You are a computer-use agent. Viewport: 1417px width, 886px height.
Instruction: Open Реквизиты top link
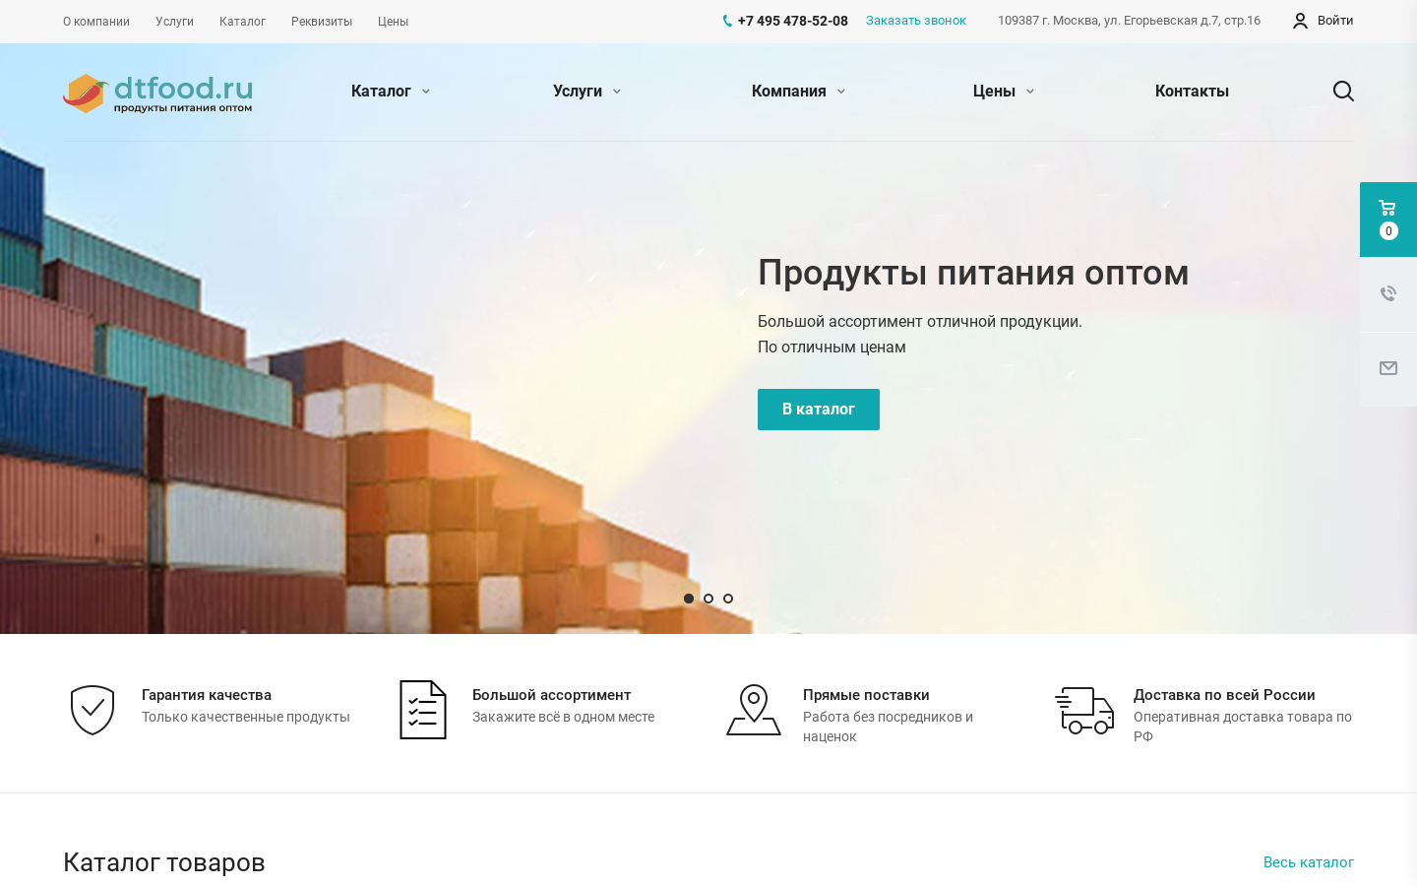(x=322, y=22)
